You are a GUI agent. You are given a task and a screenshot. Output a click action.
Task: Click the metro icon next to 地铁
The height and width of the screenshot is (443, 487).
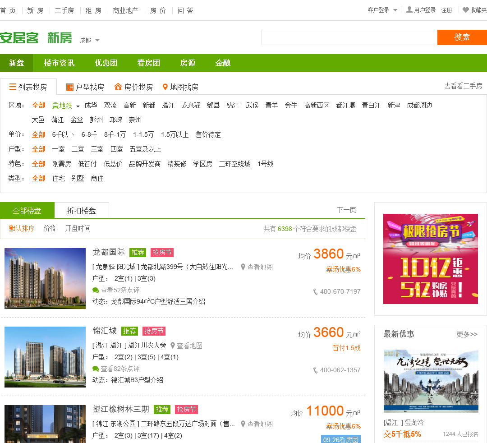coord(55,106)
